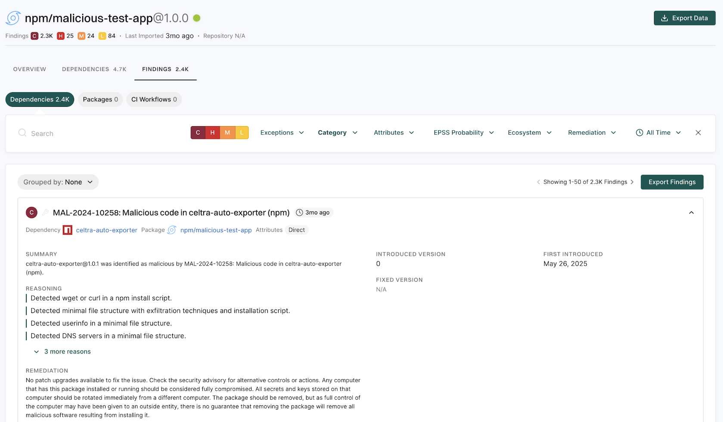Toggle High severity filter
The image size is (723, 422).
[213, 133]
